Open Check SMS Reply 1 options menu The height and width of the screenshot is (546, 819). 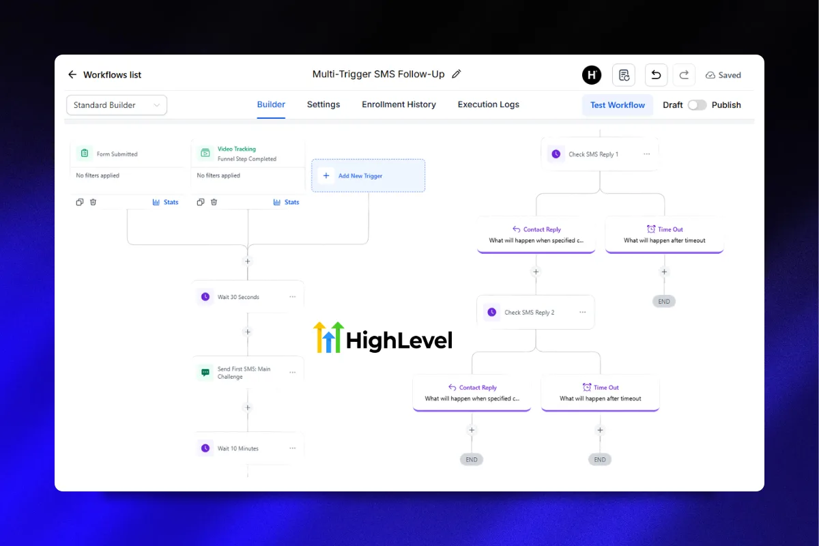coord(647,154)
